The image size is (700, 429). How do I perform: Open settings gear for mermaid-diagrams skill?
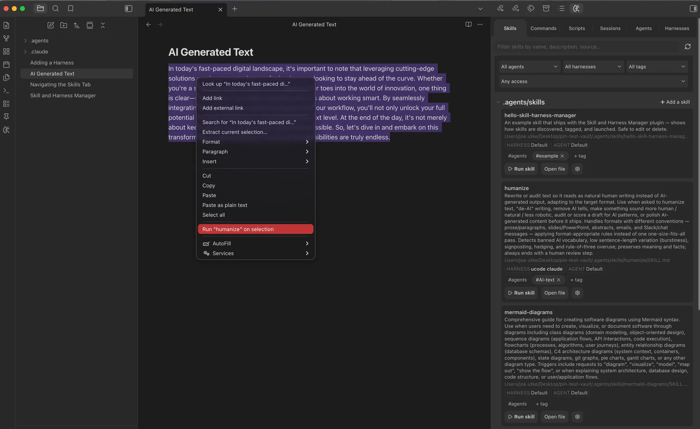point(577,417)
